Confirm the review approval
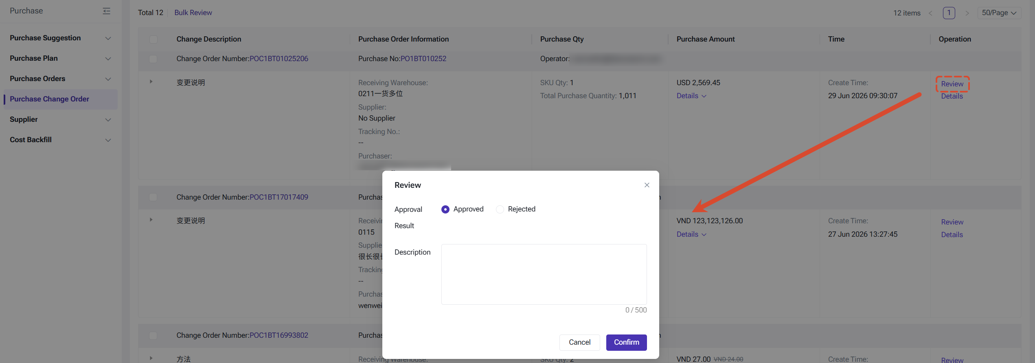Screen dimensions: 1035x363 coord(626,342)
